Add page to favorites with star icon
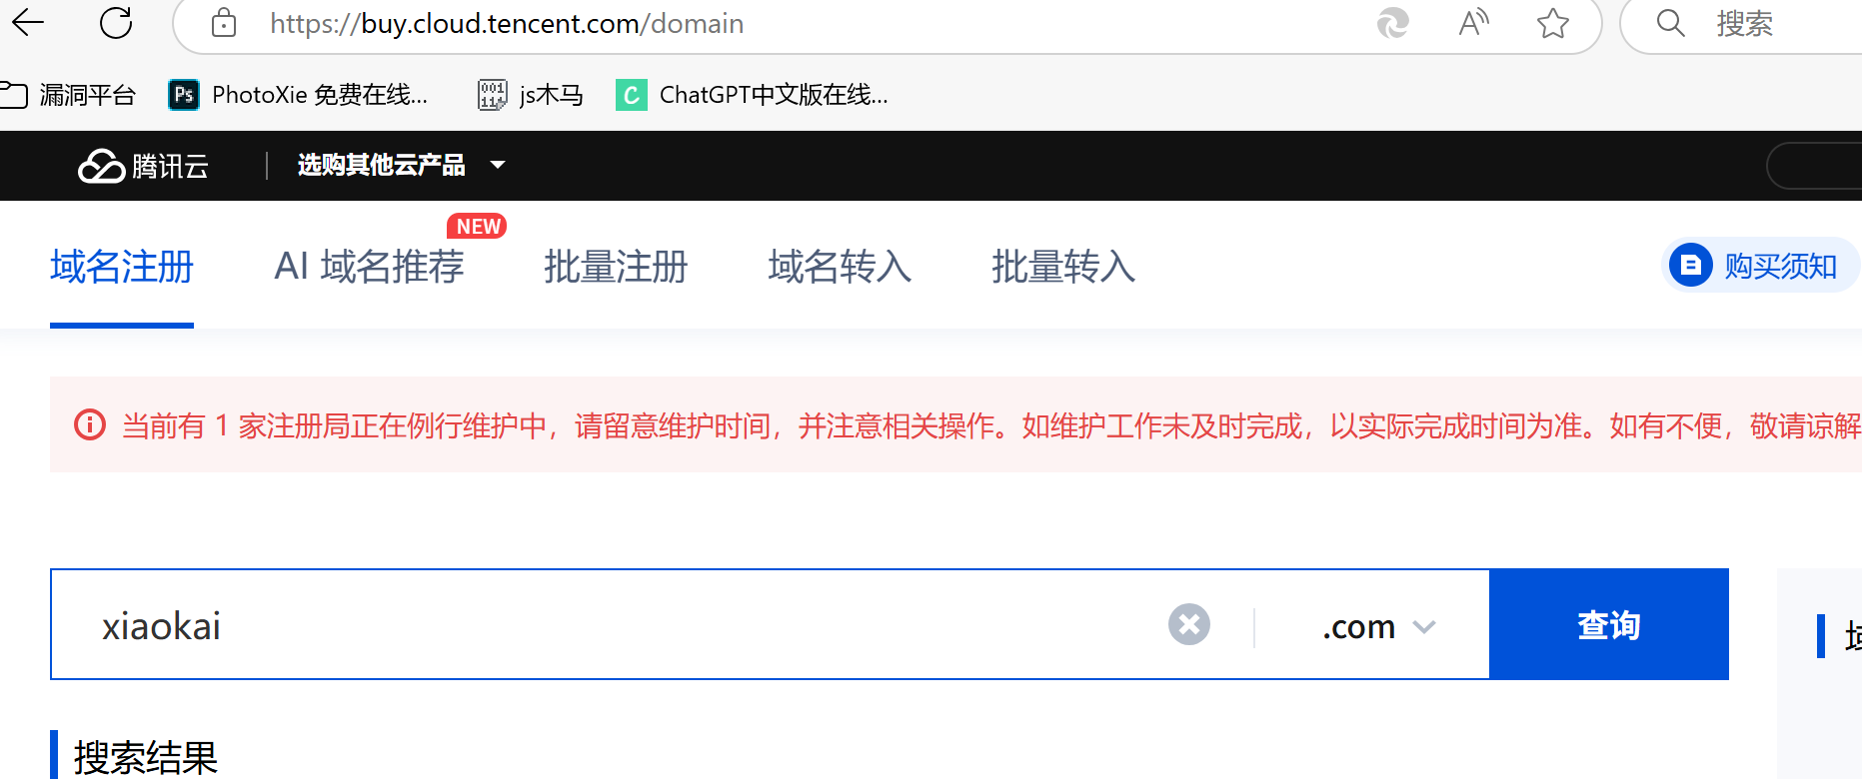This screenshot has width=1862, height=779. tap(1552, 23)
